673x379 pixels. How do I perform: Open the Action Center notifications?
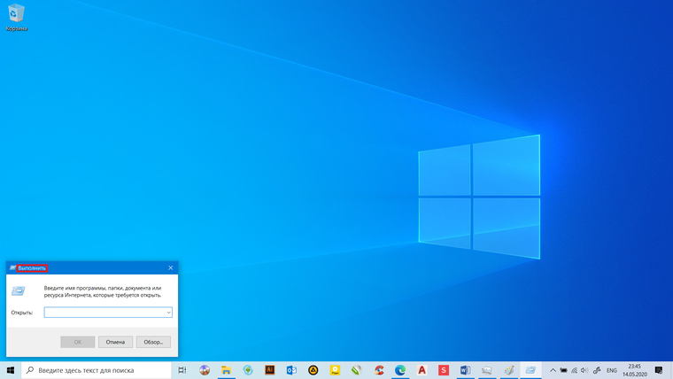click(659, 370)
